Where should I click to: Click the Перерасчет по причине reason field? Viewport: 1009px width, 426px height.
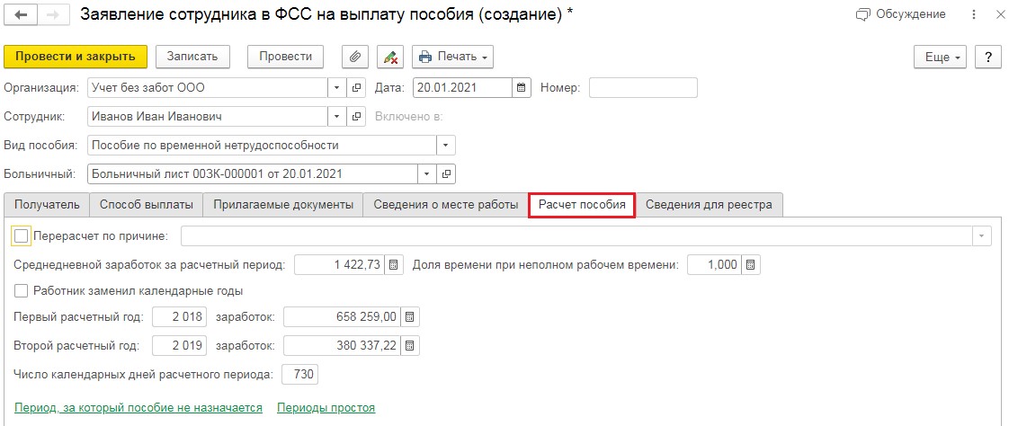[x=576, y=236]
